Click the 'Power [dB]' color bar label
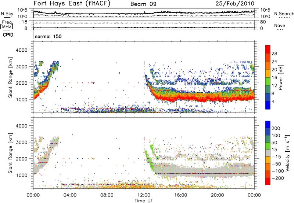 click(x=281, y=77)
